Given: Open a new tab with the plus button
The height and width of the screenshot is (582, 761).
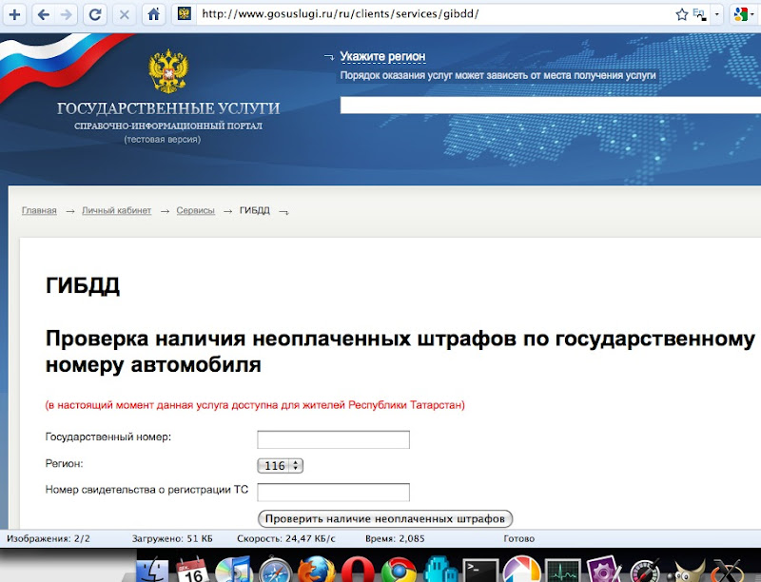Looking at the screenshot, I should tap(14, 14).
